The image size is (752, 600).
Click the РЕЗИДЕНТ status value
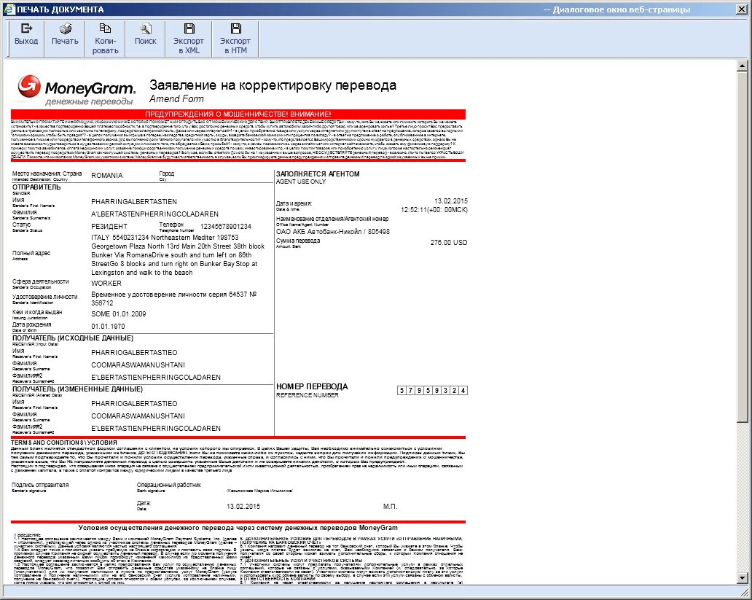[109, 227]
